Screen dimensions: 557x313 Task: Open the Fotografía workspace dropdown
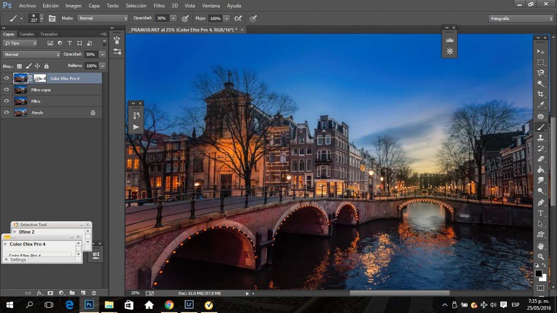coord(521,18)
